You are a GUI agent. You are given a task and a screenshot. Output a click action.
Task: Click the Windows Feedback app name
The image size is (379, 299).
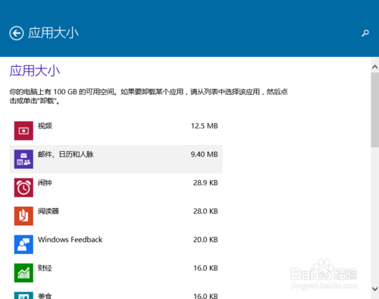[x=70, y=240]
